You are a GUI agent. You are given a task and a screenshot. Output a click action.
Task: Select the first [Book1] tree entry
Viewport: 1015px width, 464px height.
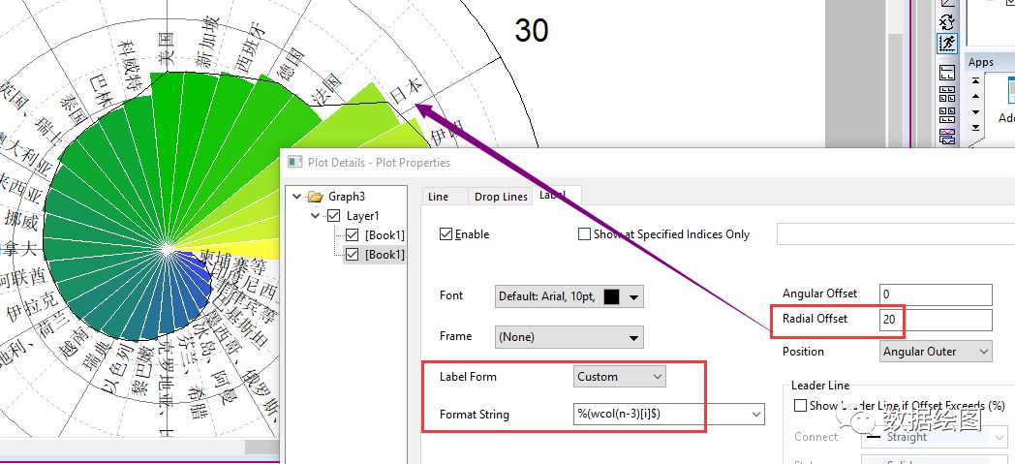click(384, 235)
